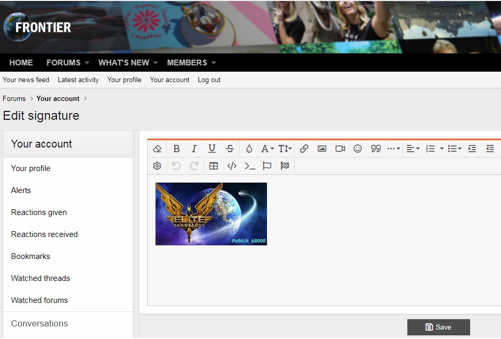Image resolution: width=501 pixels, height=339 pixels.
Task: Open Latest activity link
Action: tap(79, 80)
